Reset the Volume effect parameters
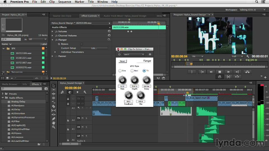This screenshot has height=151, width=269. coord(109,31)
